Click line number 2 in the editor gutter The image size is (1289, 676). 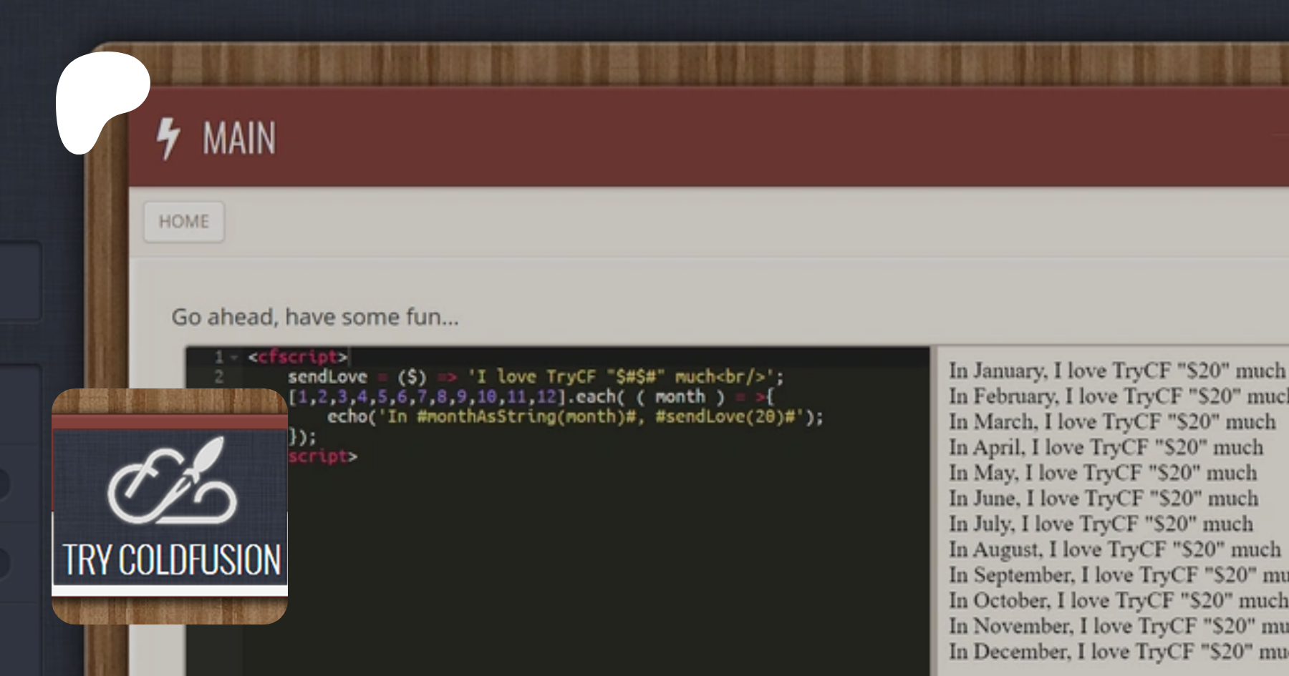(218, 377)
